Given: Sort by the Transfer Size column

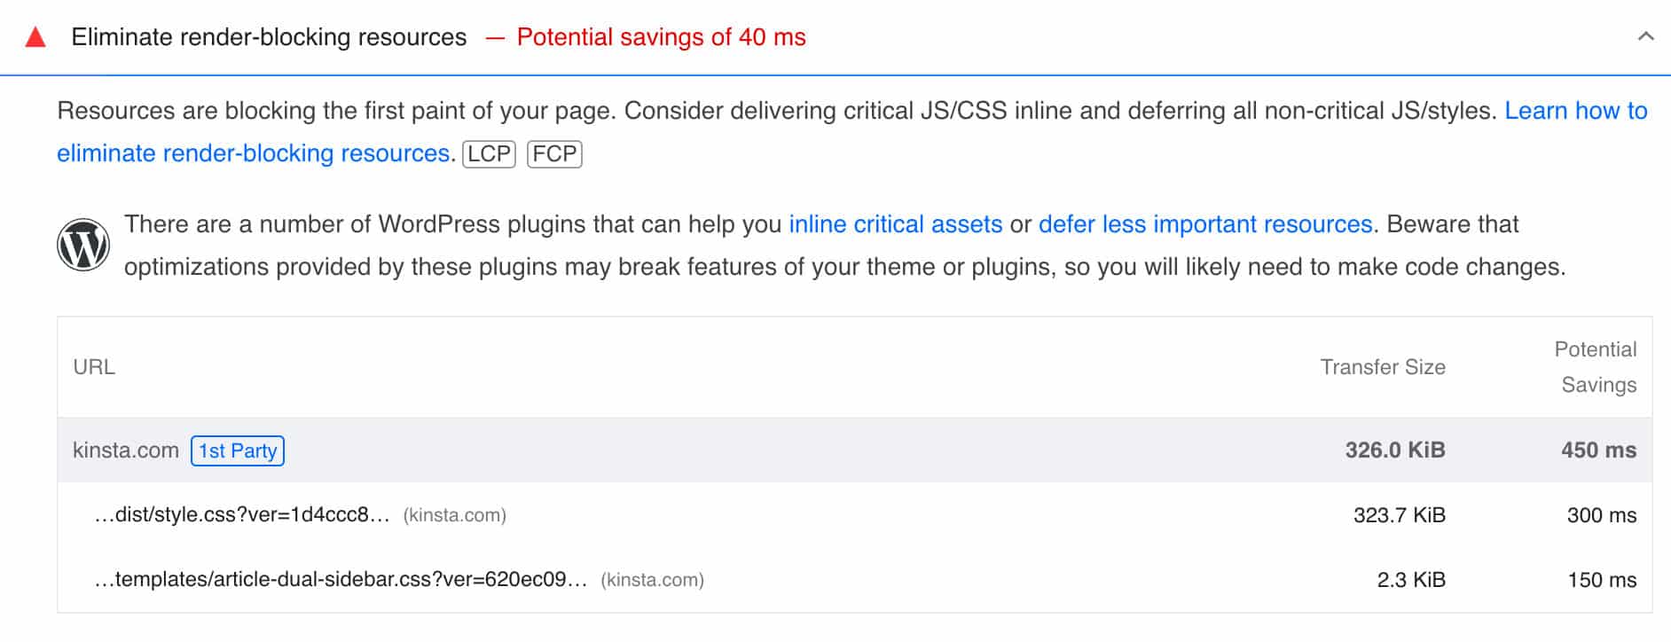Looking at the screenshot, I should (x=1383, y=366).
